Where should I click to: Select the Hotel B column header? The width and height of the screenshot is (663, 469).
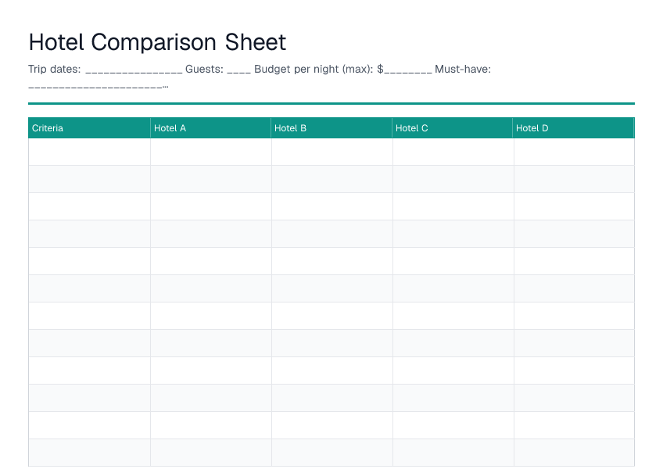pos(331,128)
